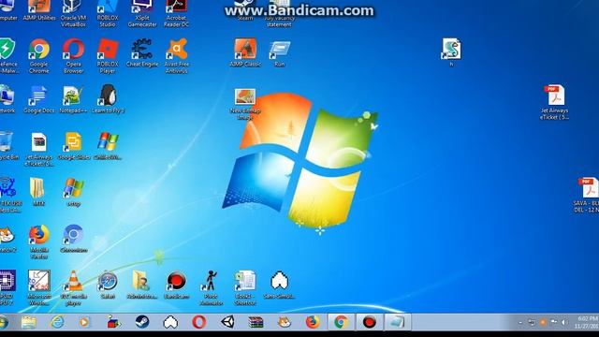Image resolution: width=599 pixels, height=337 pixels.
Task: Select the Jet Airways eTicket PDF file
Action: (555, 102)
